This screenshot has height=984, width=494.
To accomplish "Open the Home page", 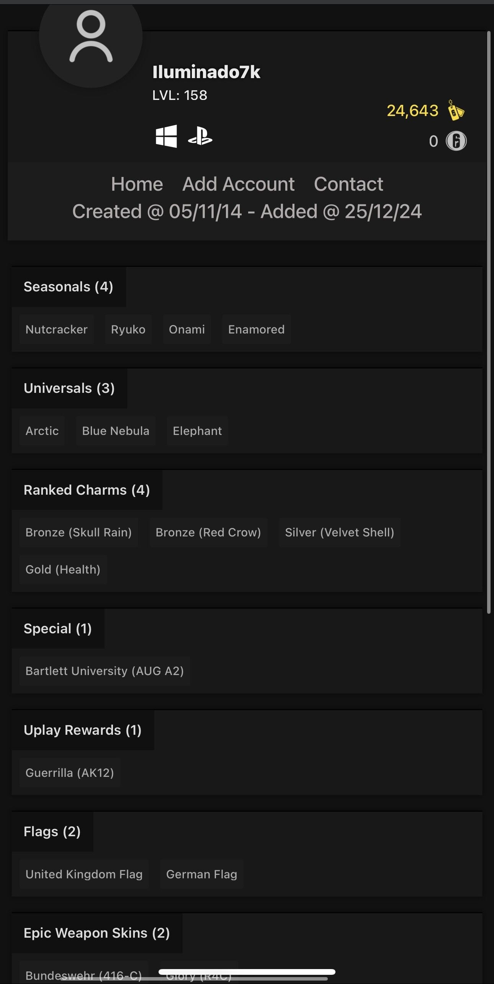I will coord(137,184).
